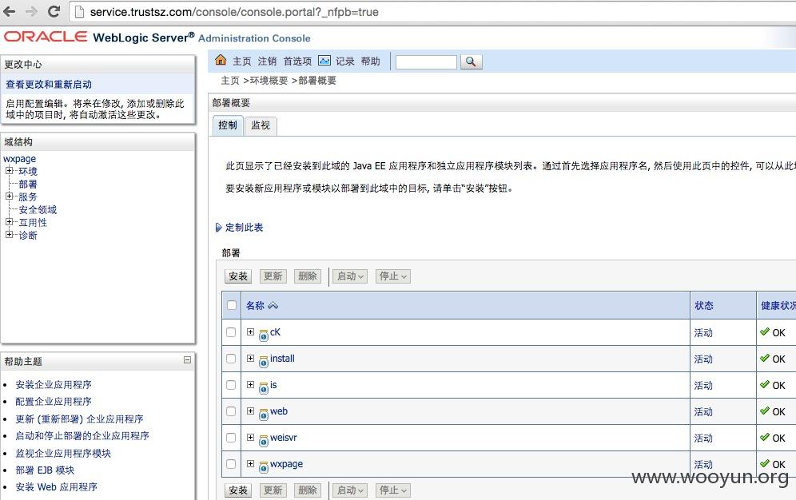Viewport: 796px width, 500px height.
Task: Click the record chart icon beside 记录
Action: [x=324, y=61]
